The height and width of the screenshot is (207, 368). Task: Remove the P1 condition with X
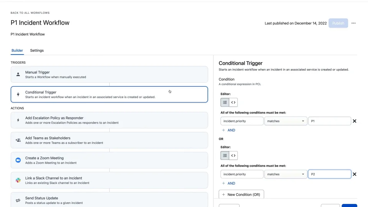tap(354, 121)
